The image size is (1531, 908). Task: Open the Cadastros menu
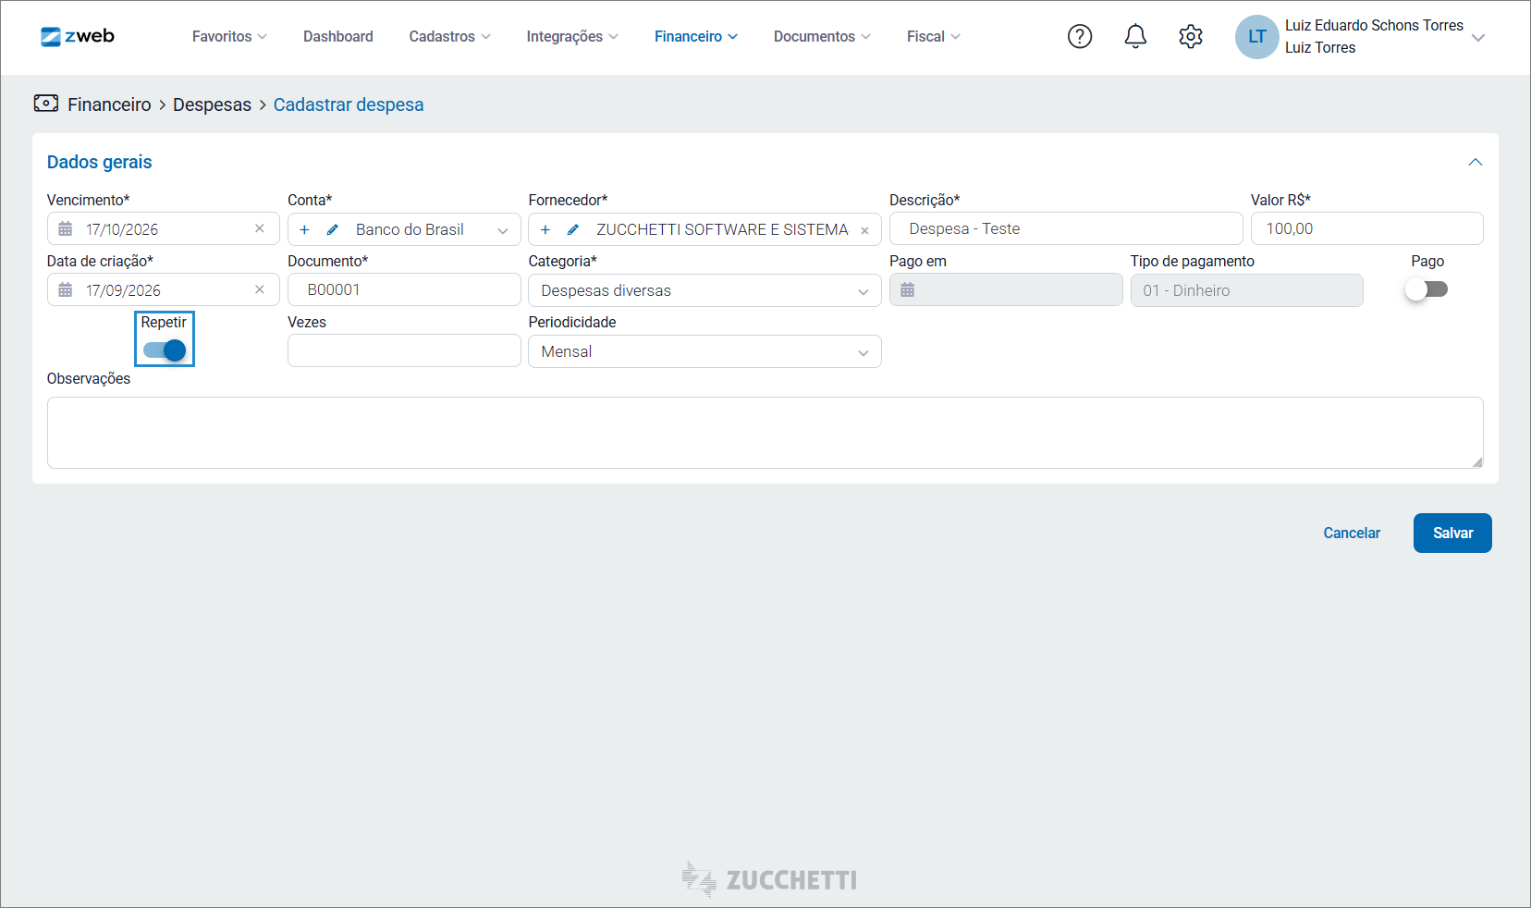tap(450, 36)
